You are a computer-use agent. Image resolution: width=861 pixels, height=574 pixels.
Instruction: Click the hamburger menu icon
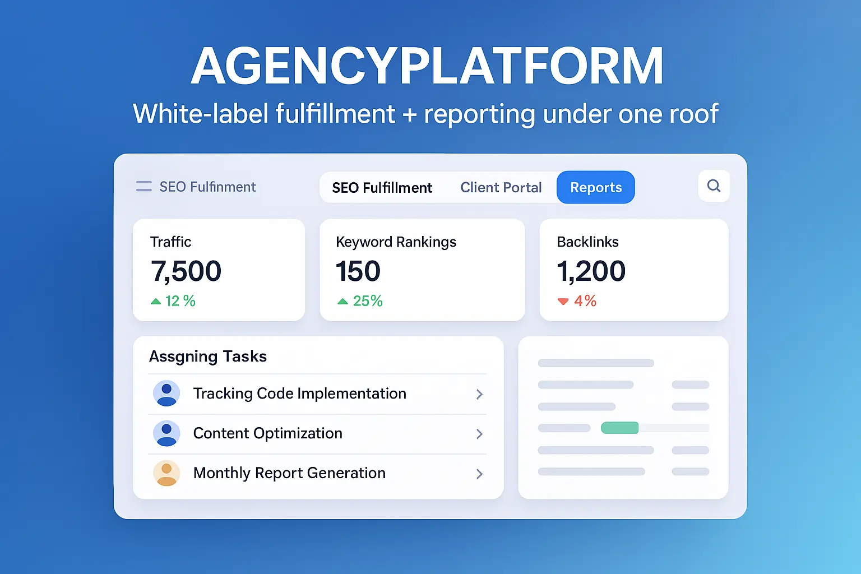144,187
